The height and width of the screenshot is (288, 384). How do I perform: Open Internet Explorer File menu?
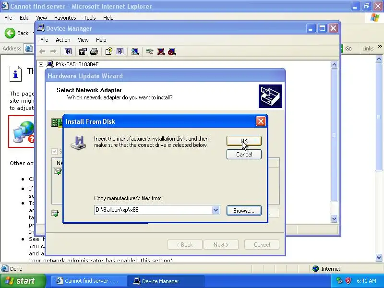[x=8, y=18]
